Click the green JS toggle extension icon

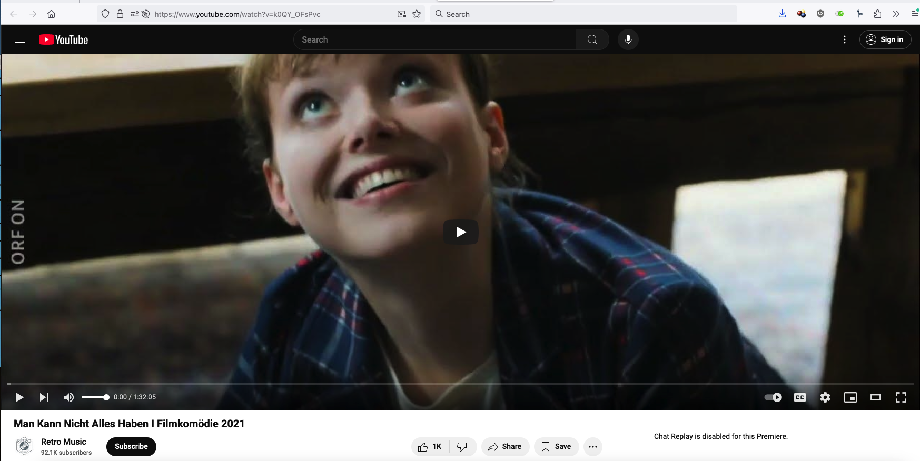pos(839,14)
